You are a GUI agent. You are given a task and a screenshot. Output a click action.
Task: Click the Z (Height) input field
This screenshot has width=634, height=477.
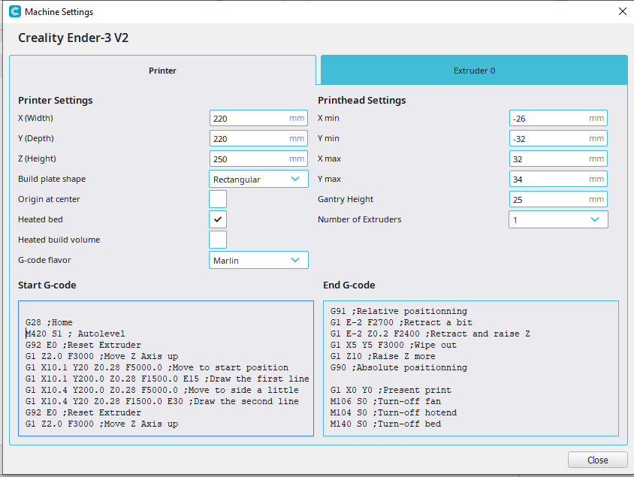coord(258,158)
